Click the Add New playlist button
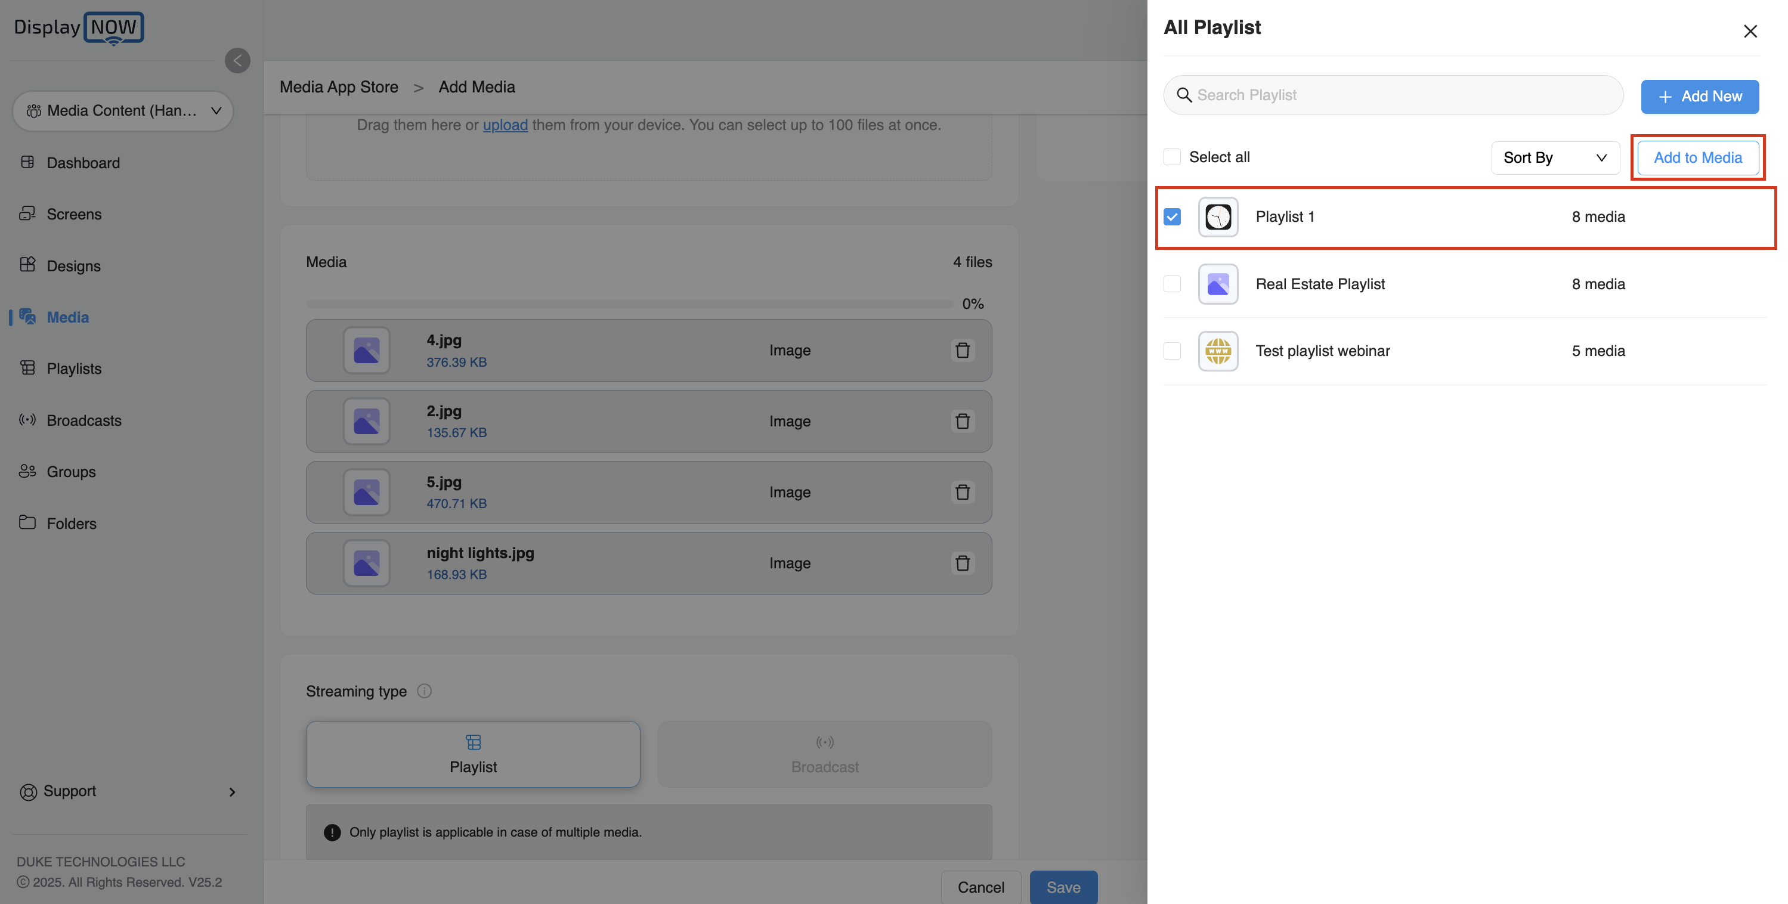This screenshot has height=904, width=1788. (x=1699, y=97)
